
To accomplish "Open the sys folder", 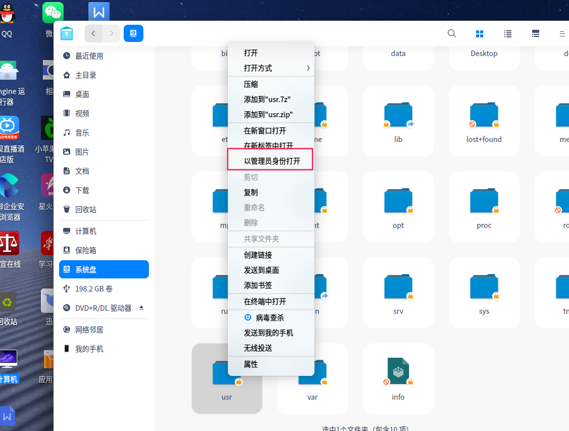I will (x=484, y=293).
